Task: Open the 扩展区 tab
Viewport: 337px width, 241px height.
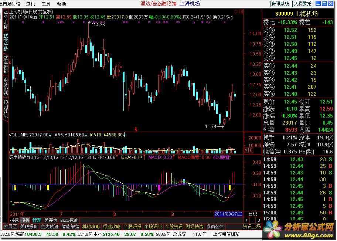Action: click(x=10, y=227)
